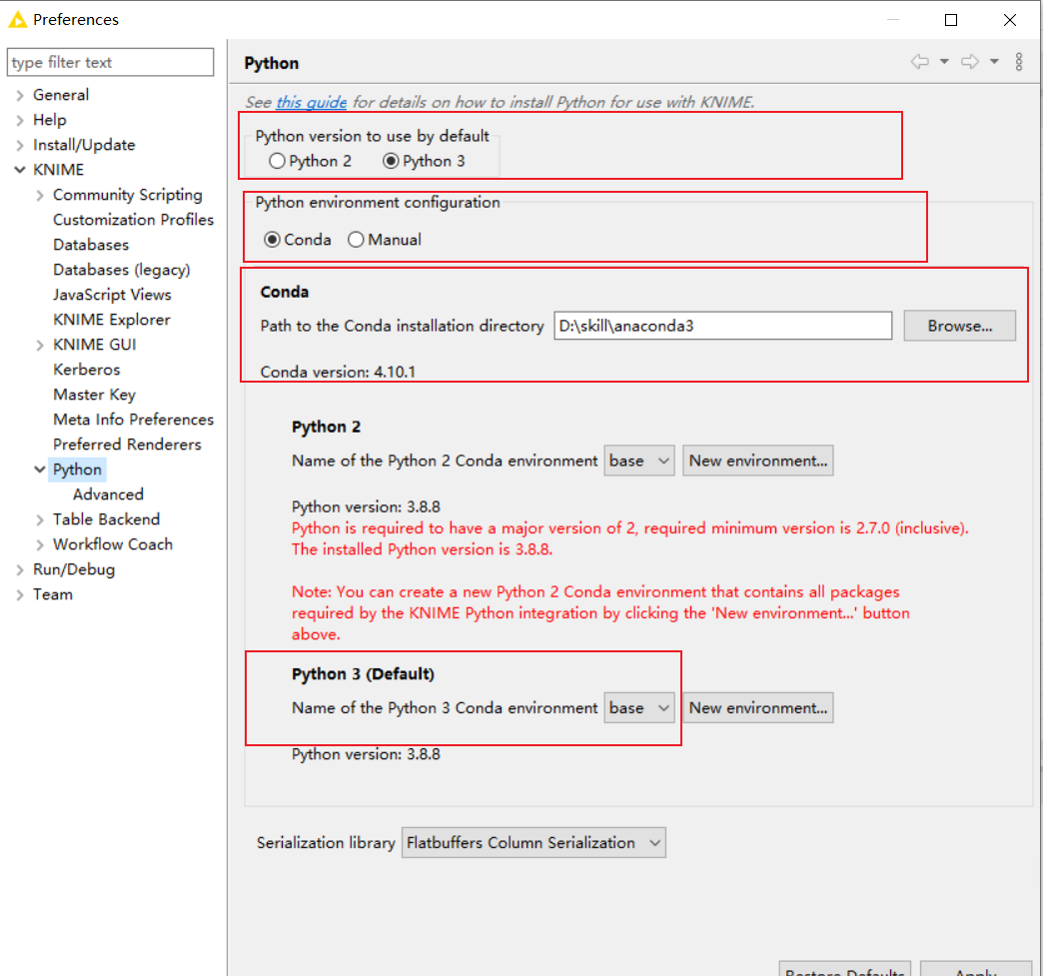Select the Python 2 default radio button

coord(277,161)
